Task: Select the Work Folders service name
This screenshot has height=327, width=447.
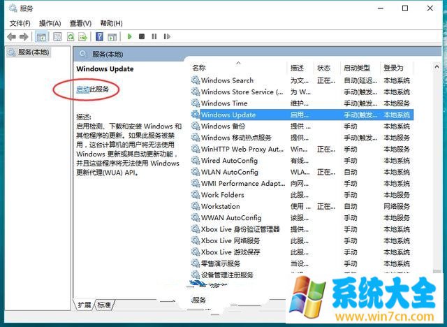Action: tap(222, 195)
